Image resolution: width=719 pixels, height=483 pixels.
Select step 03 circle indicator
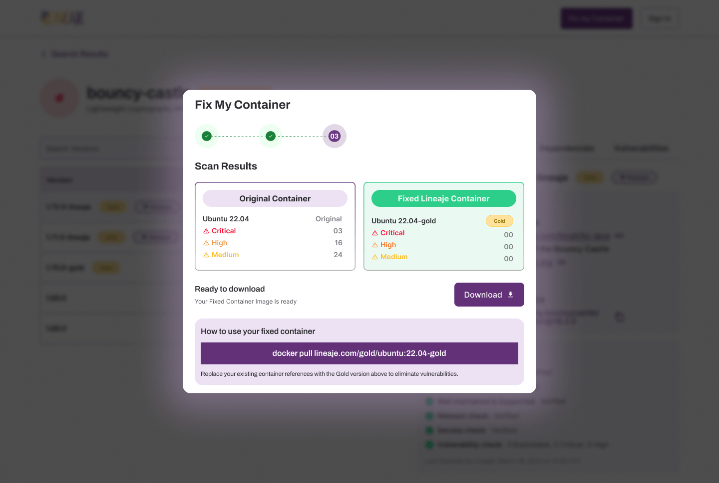click(x=335, y=136)
